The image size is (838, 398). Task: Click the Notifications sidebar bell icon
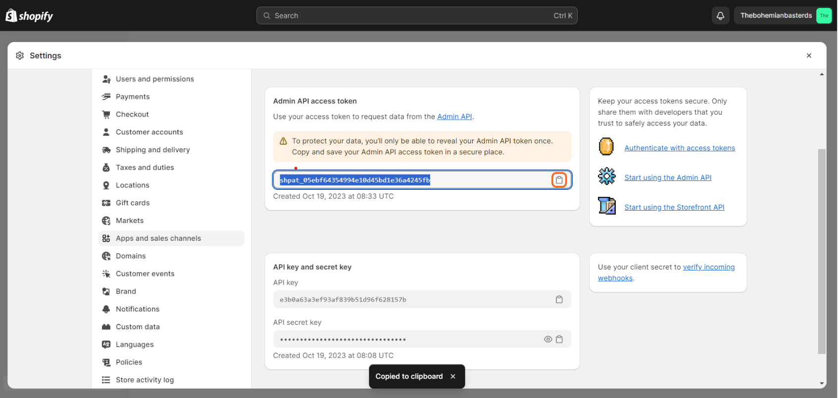pos(106,309)
